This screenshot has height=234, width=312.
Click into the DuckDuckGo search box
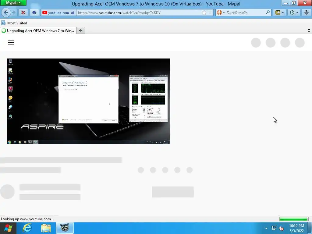pos(245,13)
